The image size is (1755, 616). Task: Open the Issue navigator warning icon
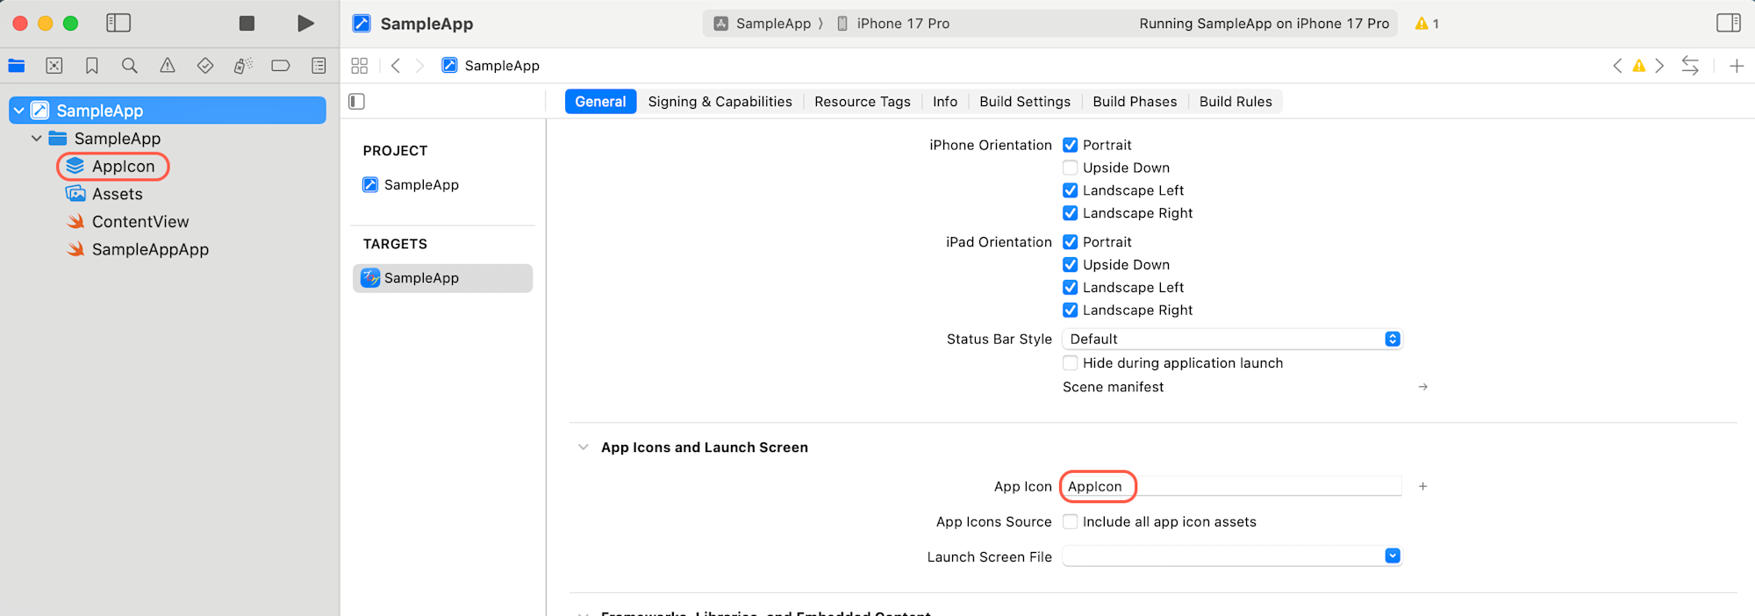point(168,65)
